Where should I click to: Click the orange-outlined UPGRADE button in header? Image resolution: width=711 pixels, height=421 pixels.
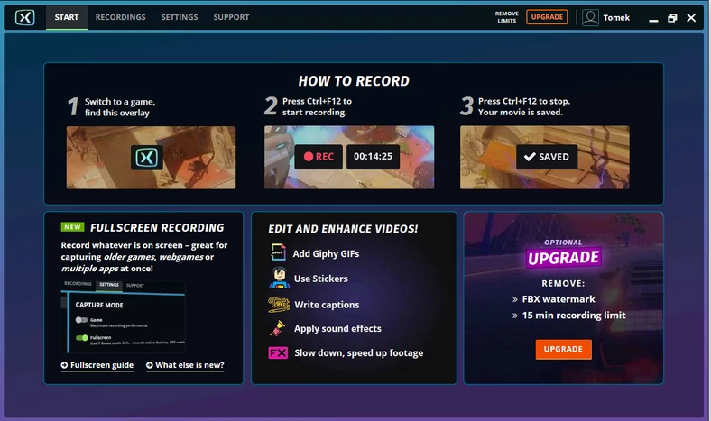tap(547, 17)
